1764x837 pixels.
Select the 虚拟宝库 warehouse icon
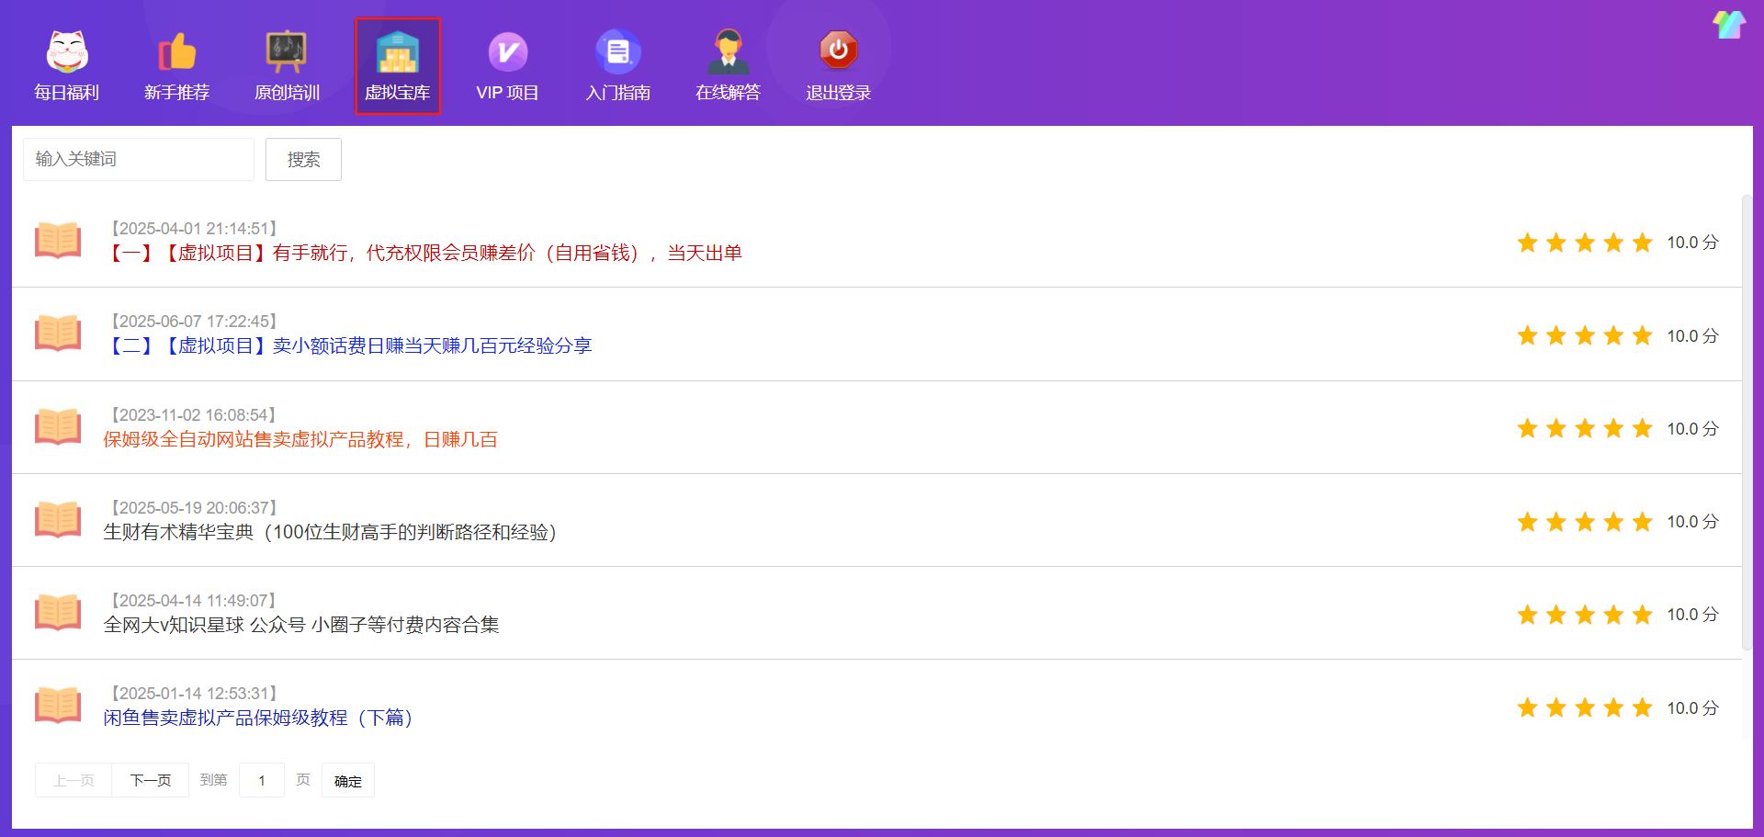click(398, 51)
